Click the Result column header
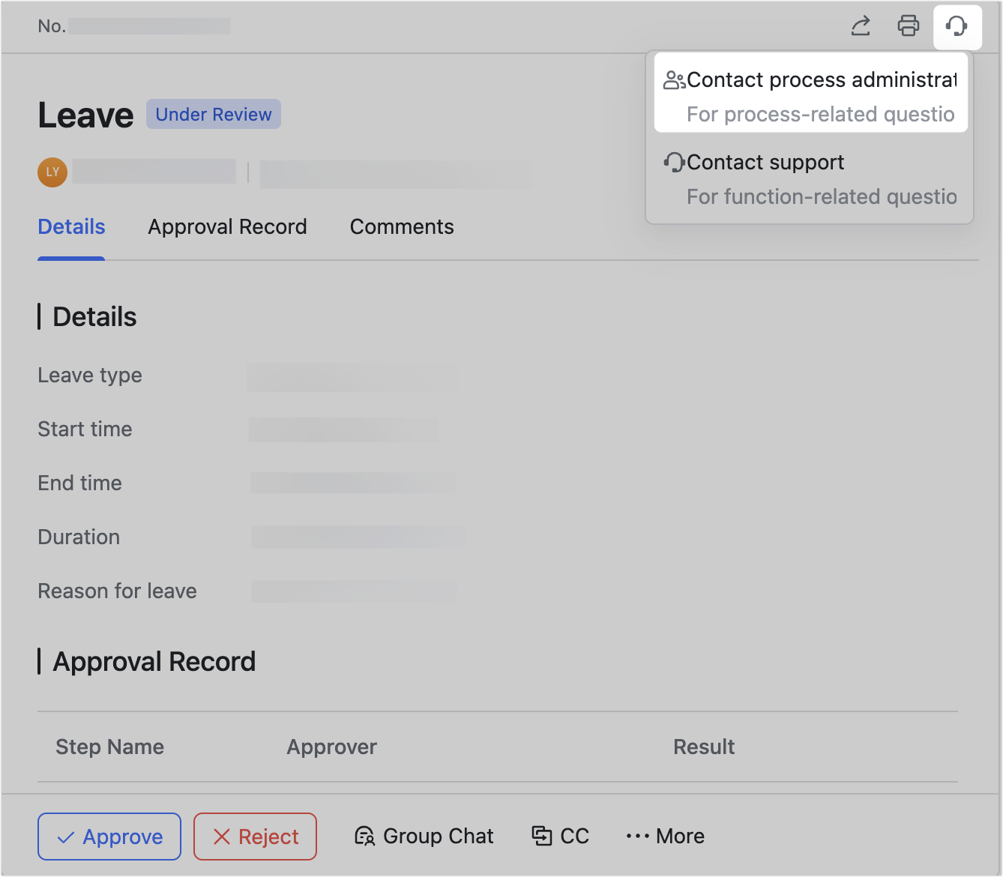Image resolution: width=1003 pixels, height=877 pixels. point(704,747)
